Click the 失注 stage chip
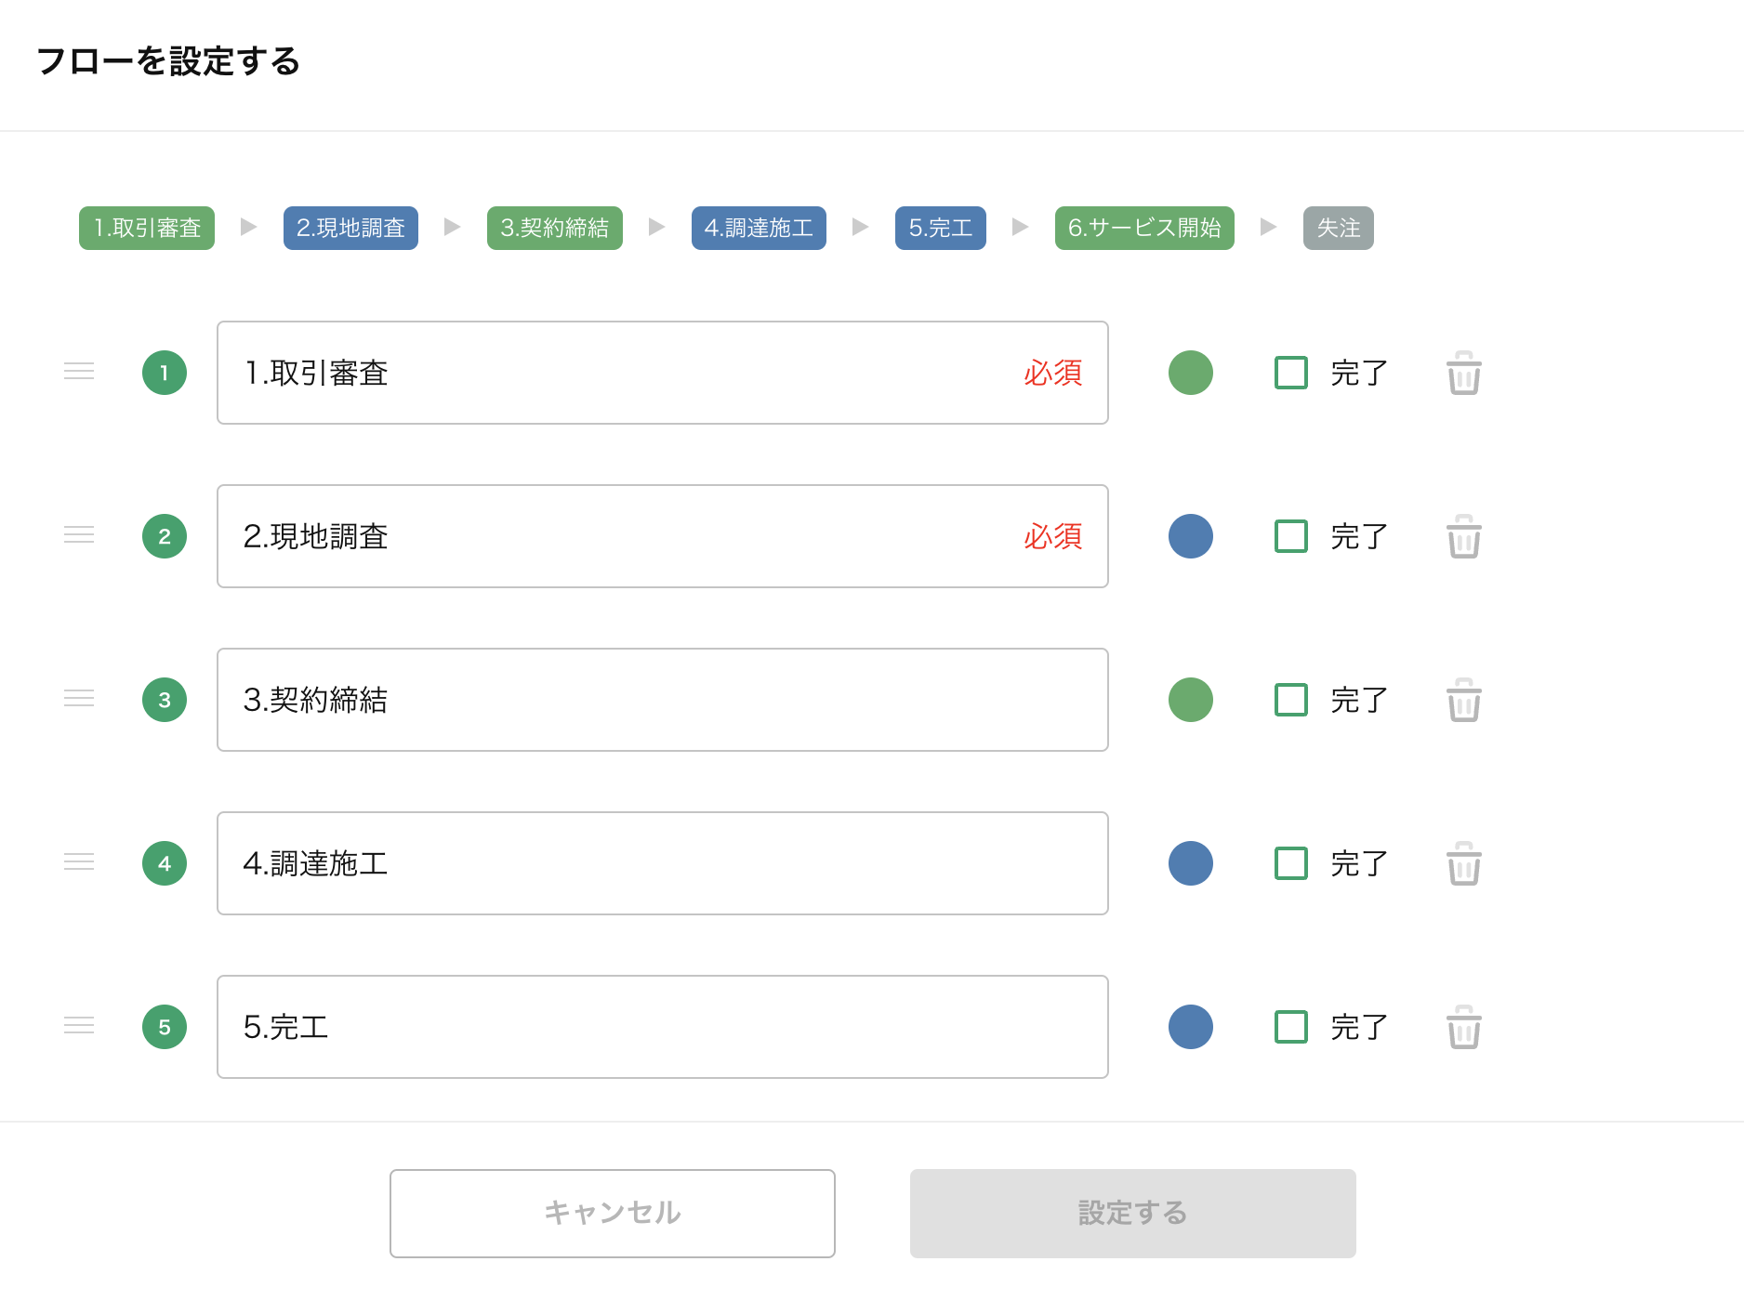 (1338, 228)
